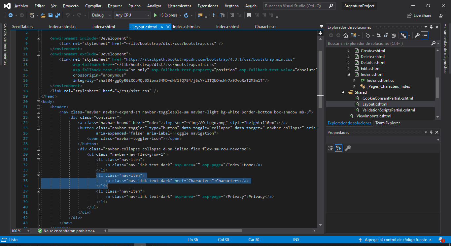Sync with active document using the arrows icon
Image resolution: width=451 pixels, height=246 pixels.
point(378,35)
